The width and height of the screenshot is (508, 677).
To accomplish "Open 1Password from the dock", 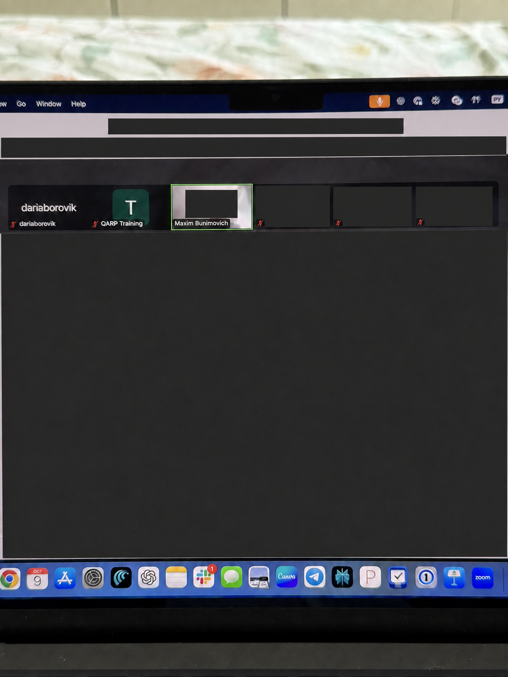I will coord(426,577).
